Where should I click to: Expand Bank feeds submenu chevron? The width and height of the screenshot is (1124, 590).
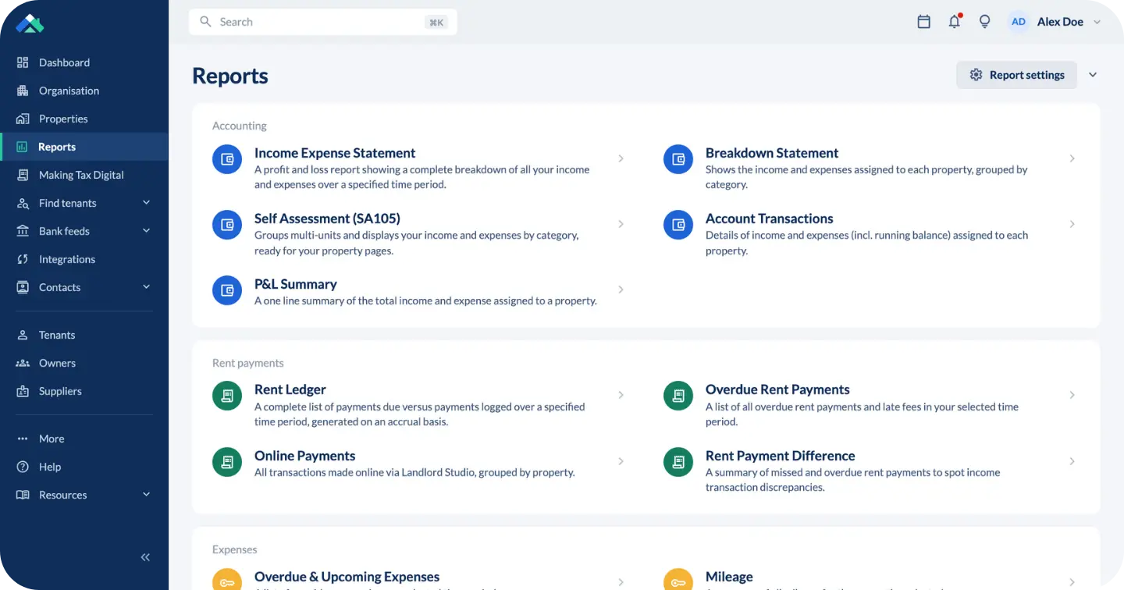tap(146, 231)
